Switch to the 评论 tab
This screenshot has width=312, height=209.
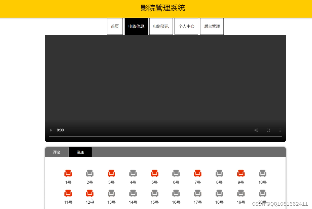(x=56, y=152)
